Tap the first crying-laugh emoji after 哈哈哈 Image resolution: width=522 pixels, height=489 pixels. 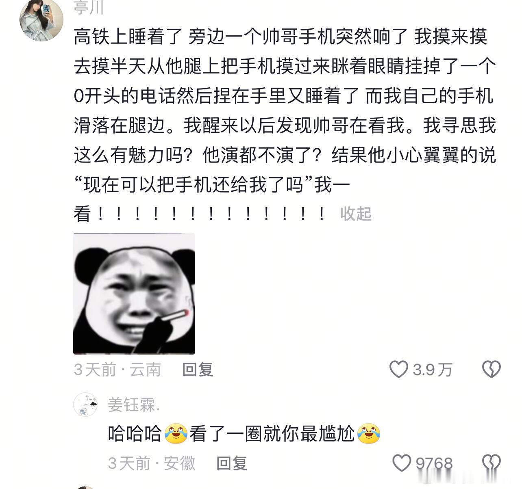176,433
